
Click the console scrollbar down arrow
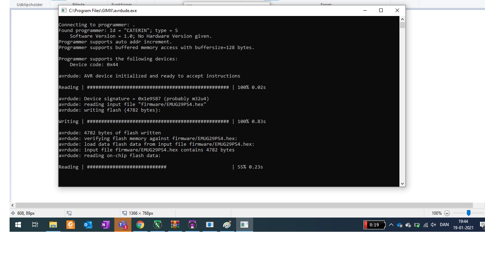coord(402,184)
